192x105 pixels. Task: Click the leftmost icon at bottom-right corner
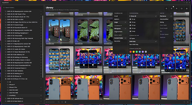185,102
